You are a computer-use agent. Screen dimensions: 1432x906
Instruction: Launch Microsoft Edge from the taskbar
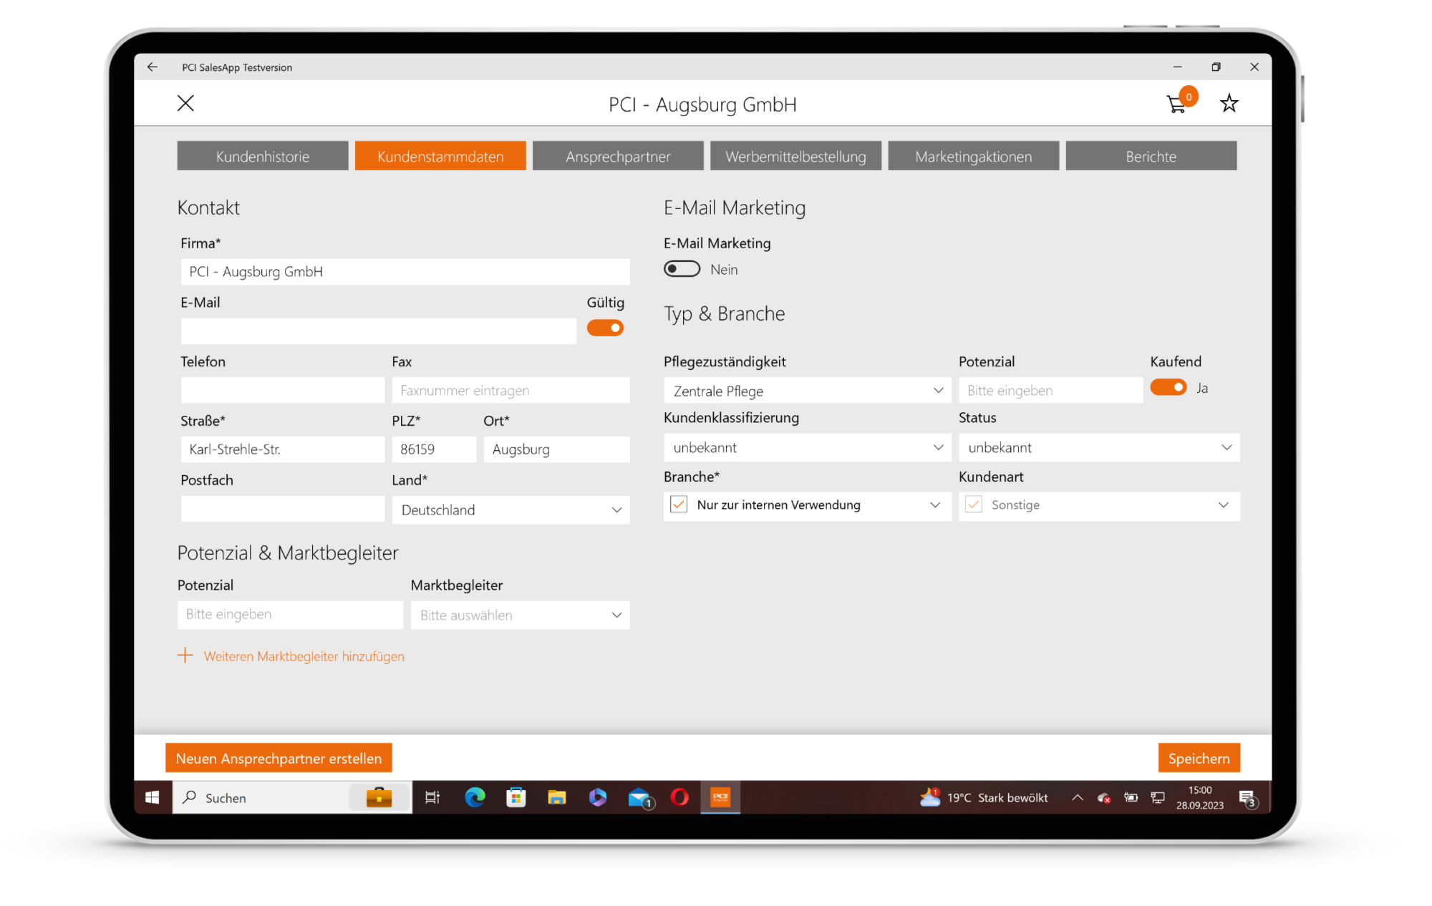click(475, 797)
